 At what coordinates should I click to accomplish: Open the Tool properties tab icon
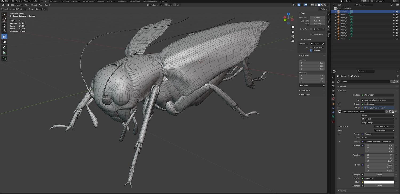click(x=333, y=77)
